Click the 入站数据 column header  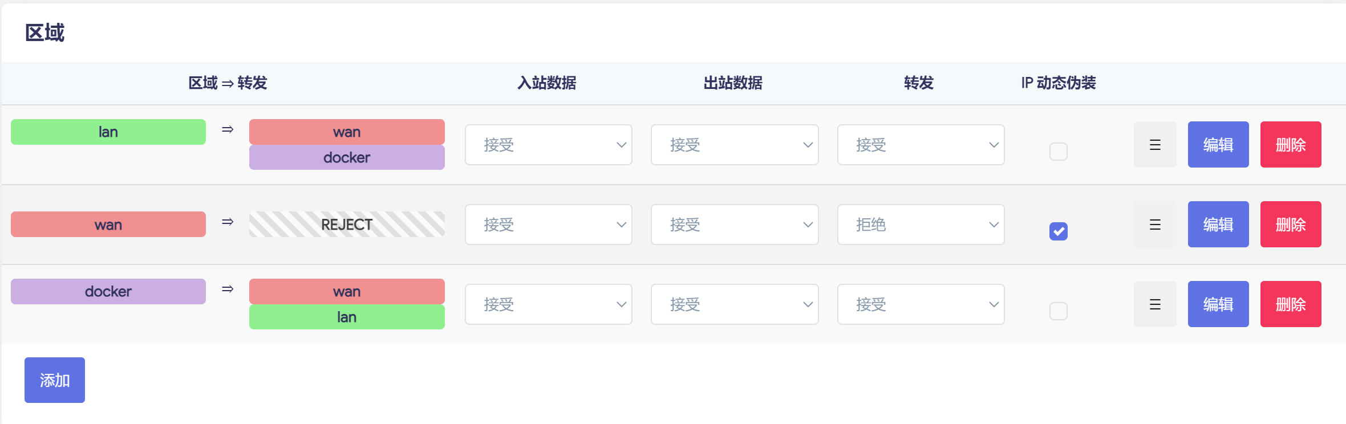[546, 83]
